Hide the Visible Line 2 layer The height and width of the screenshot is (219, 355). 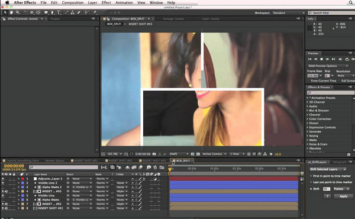3,183
